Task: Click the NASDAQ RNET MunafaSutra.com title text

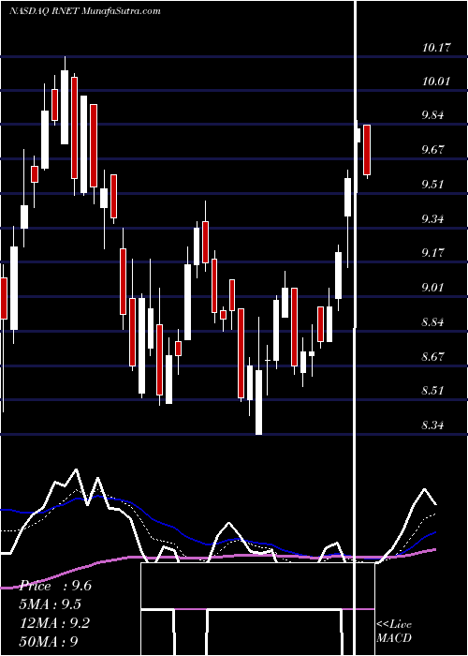Action: (x=85, y=11)
